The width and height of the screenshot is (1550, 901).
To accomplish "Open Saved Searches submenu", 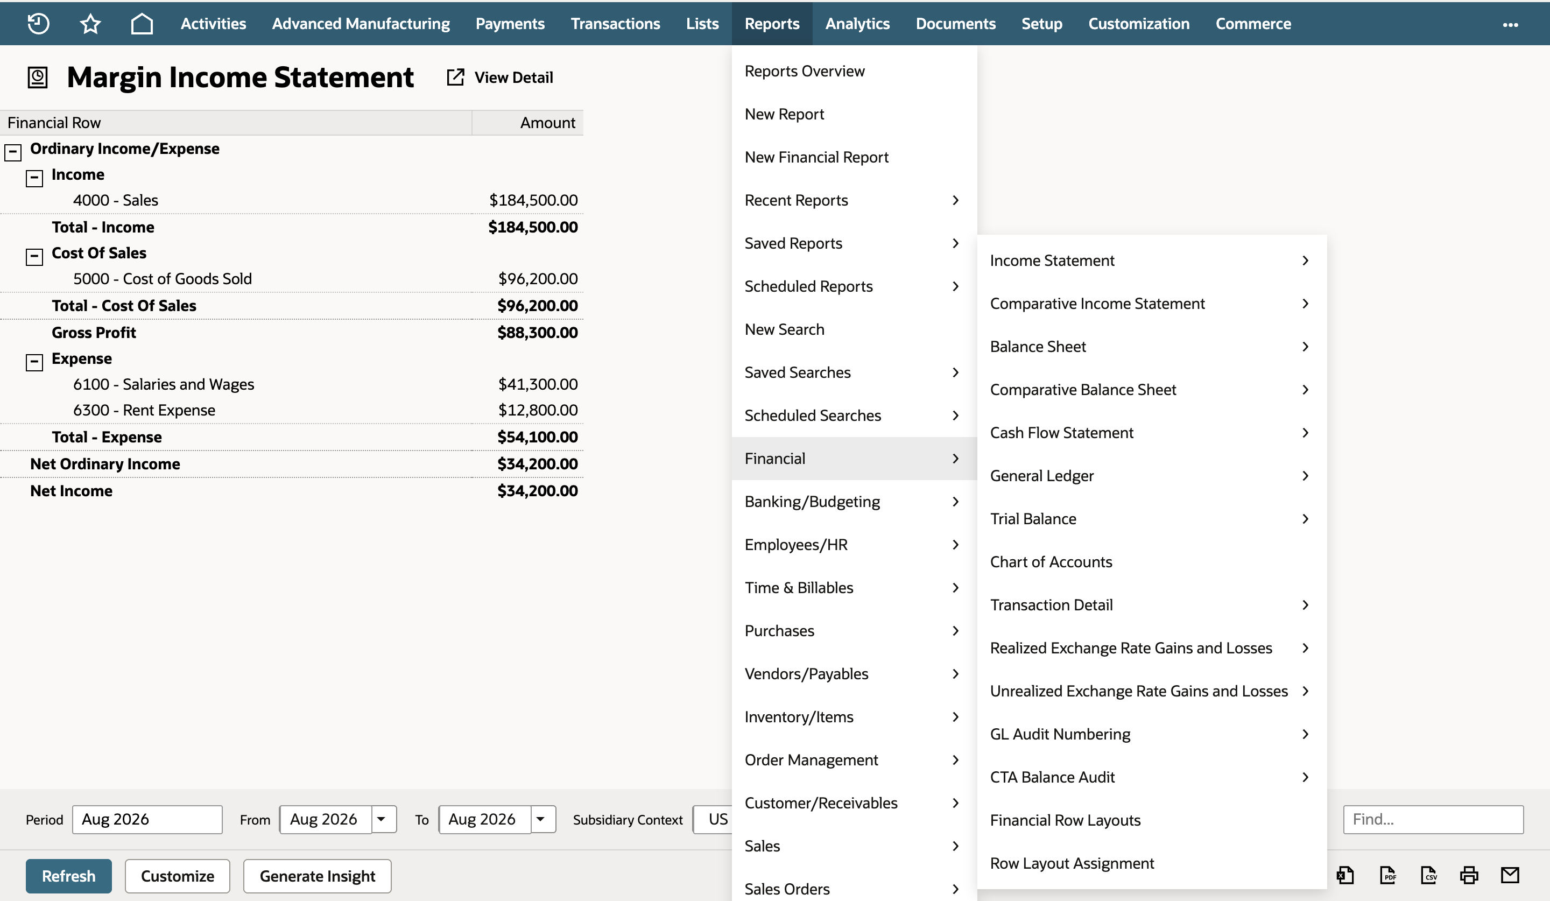I will 854,372.
